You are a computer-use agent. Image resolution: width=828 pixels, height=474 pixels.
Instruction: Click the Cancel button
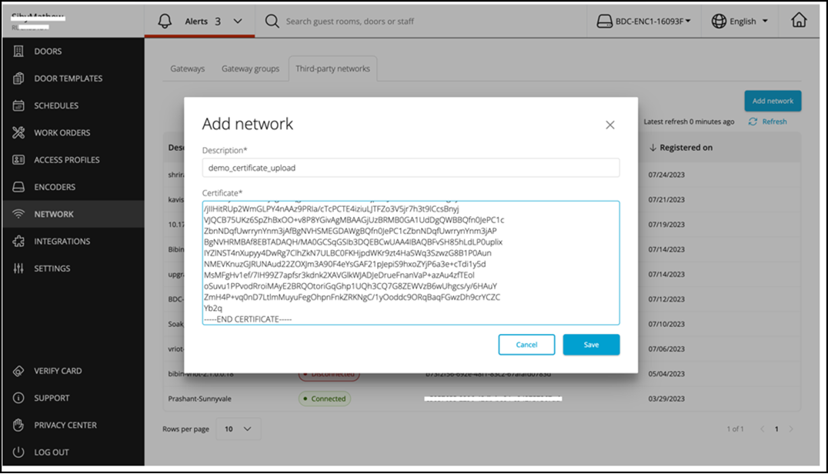point(526,345)
